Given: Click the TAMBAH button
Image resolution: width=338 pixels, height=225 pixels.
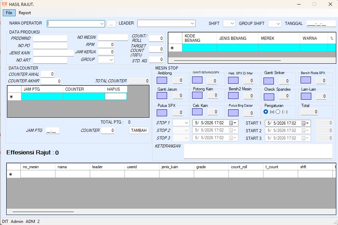Looking at the screenshot, I should pos(139,130).
